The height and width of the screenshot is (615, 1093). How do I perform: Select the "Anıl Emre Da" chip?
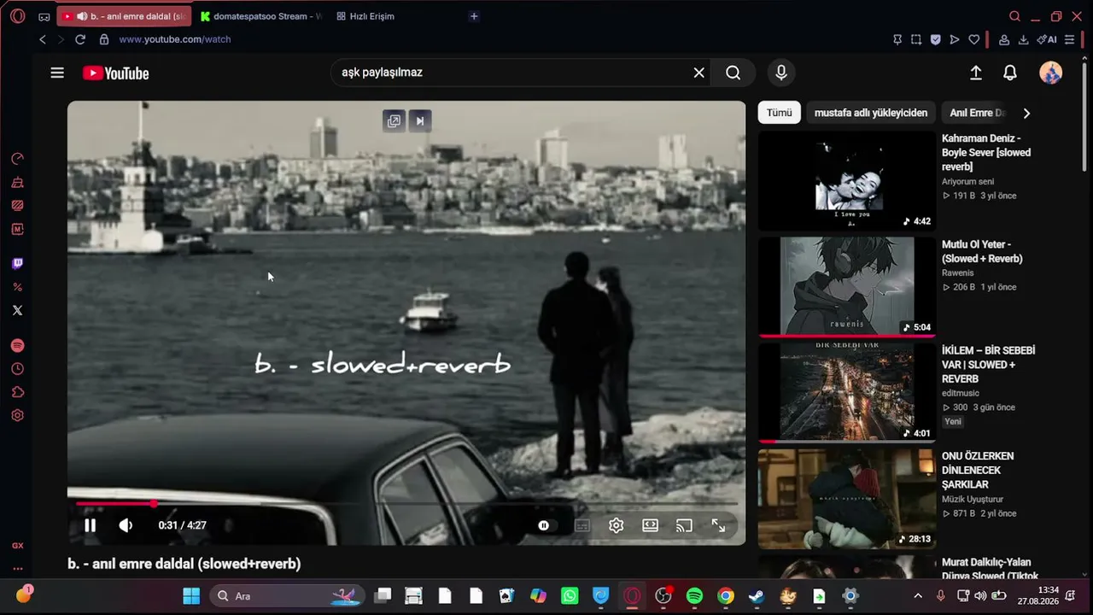coord(977,113)
